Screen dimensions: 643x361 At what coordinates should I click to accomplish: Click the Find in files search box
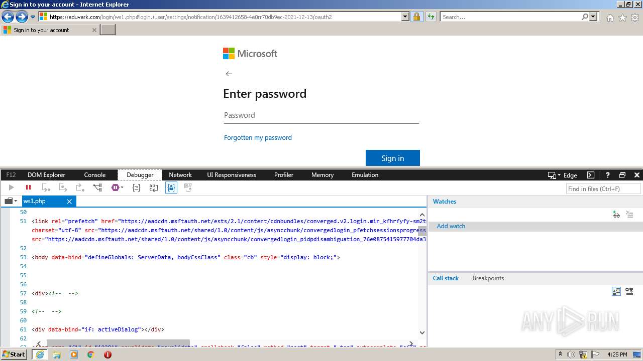(603, 189)
